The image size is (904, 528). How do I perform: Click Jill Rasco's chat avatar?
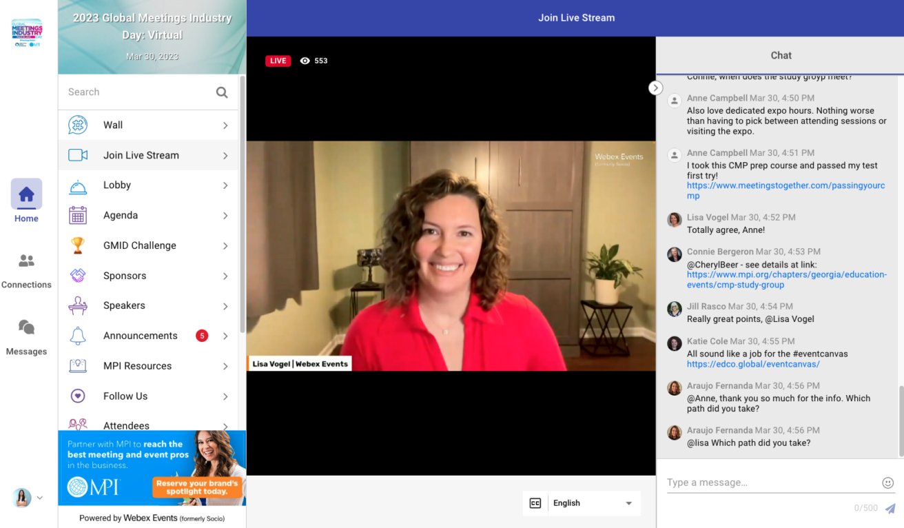675,309
